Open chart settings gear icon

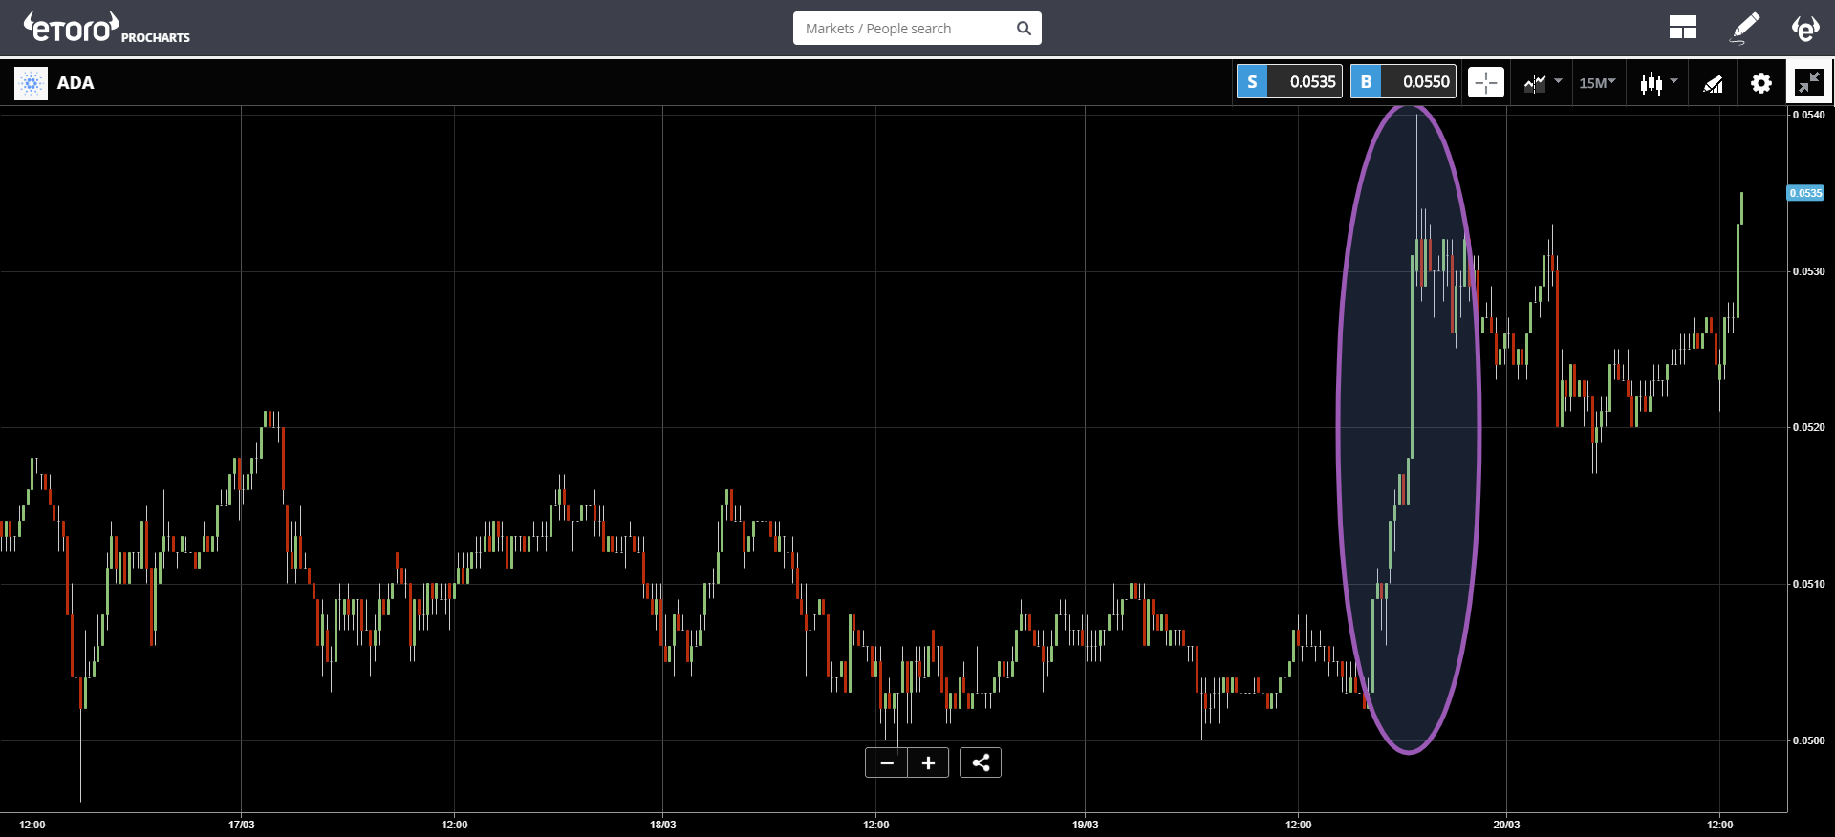[x=1760, y=83]
